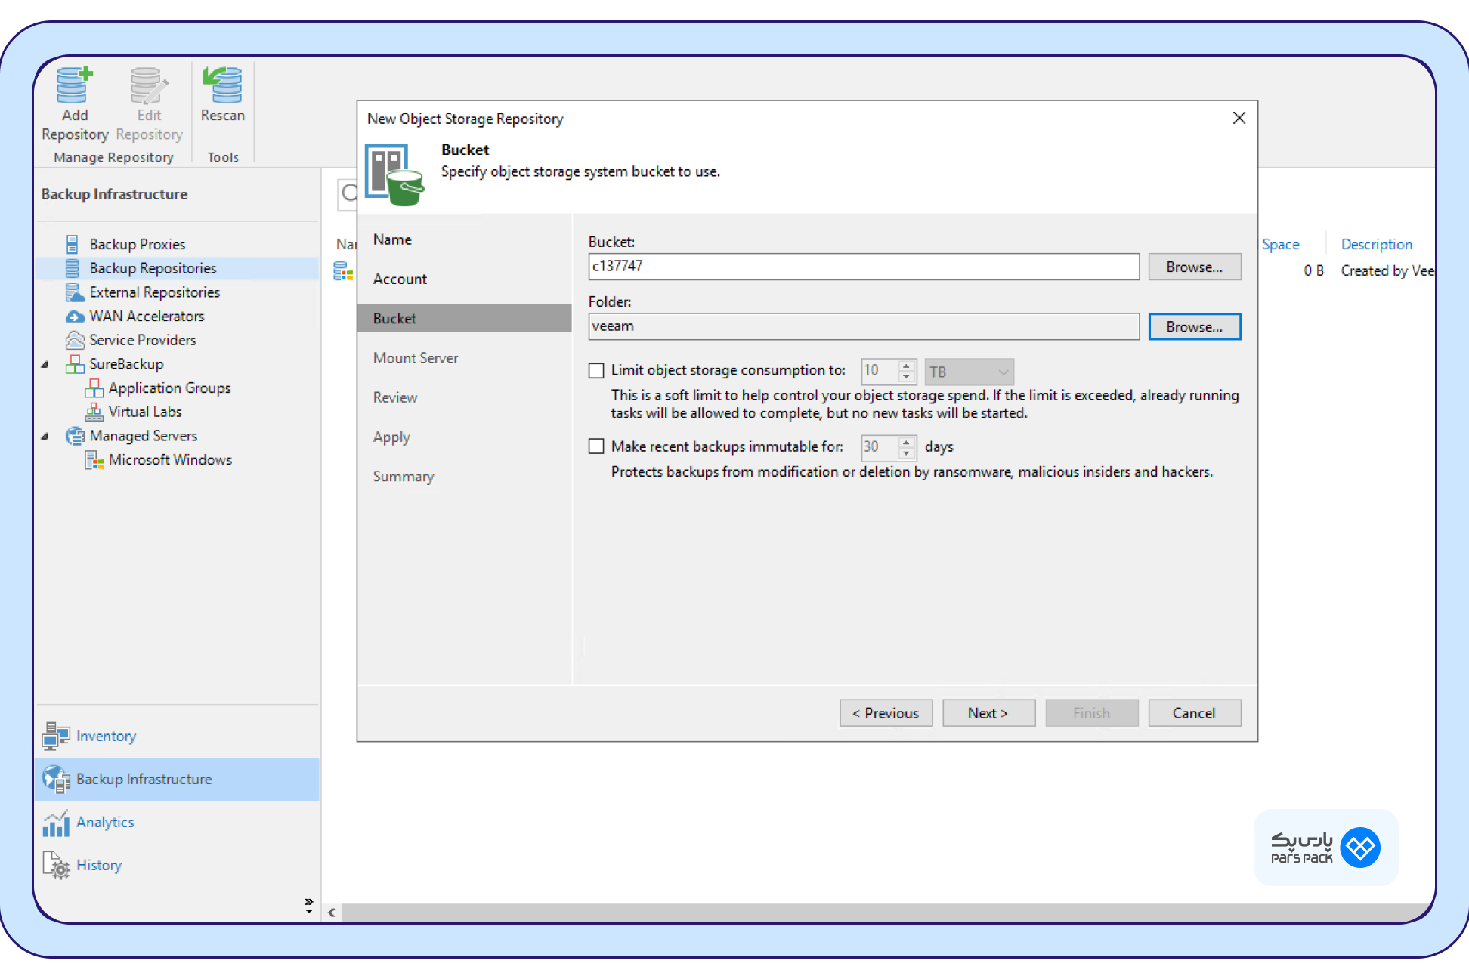Click the immutable days number field
The width and height of the screenshot is (1469, 979).
coord(880,446)
